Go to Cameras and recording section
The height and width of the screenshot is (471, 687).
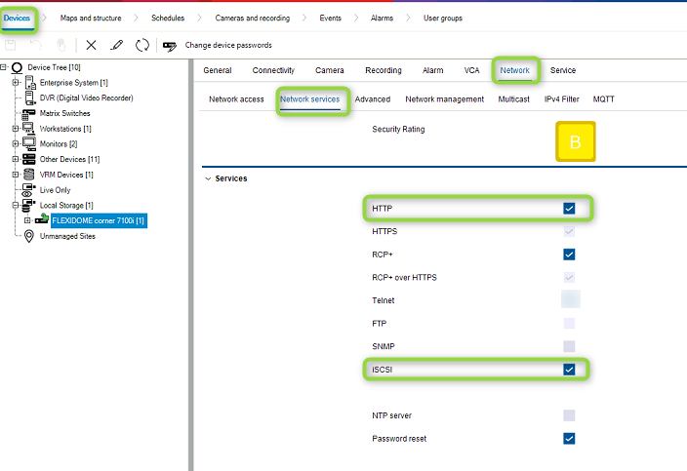254,18
